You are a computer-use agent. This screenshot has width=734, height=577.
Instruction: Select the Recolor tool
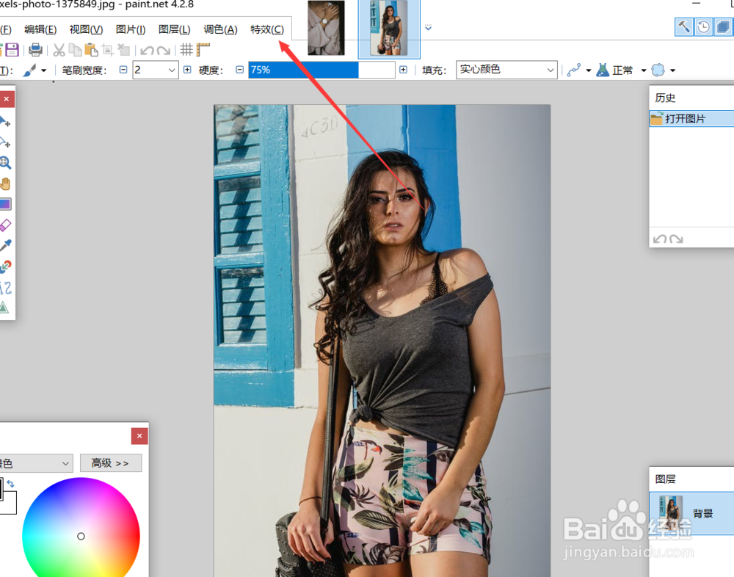pos(5,266)
